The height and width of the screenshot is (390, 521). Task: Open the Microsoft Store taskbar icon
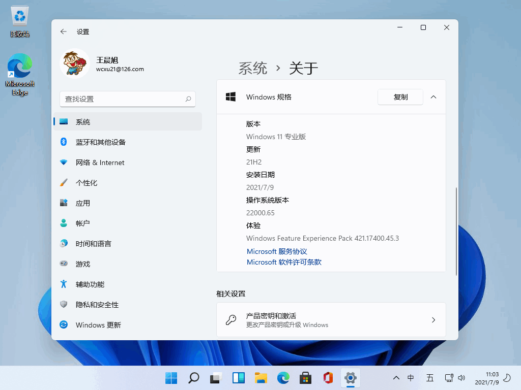[x=306, y=378]
